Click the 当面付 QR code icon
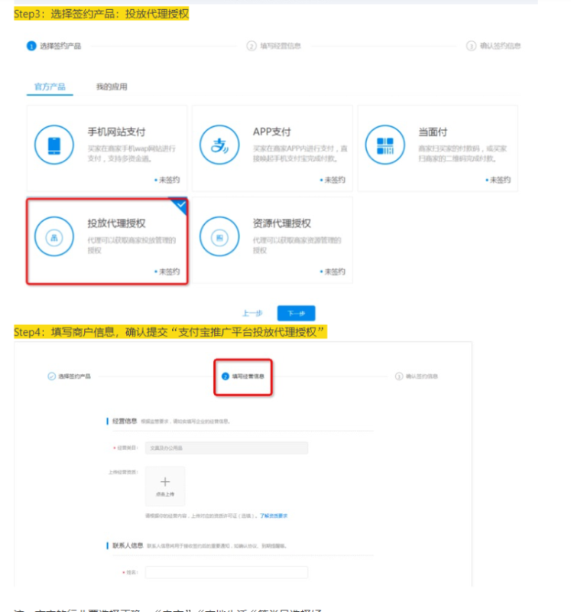Screen dimensions: 571x612 pos(384,145)
